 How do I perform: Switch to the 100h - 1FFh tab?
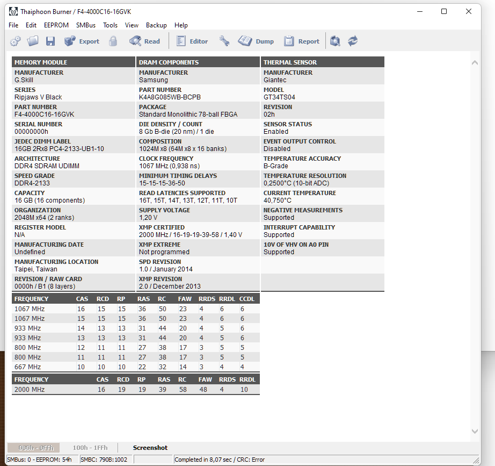90,448
